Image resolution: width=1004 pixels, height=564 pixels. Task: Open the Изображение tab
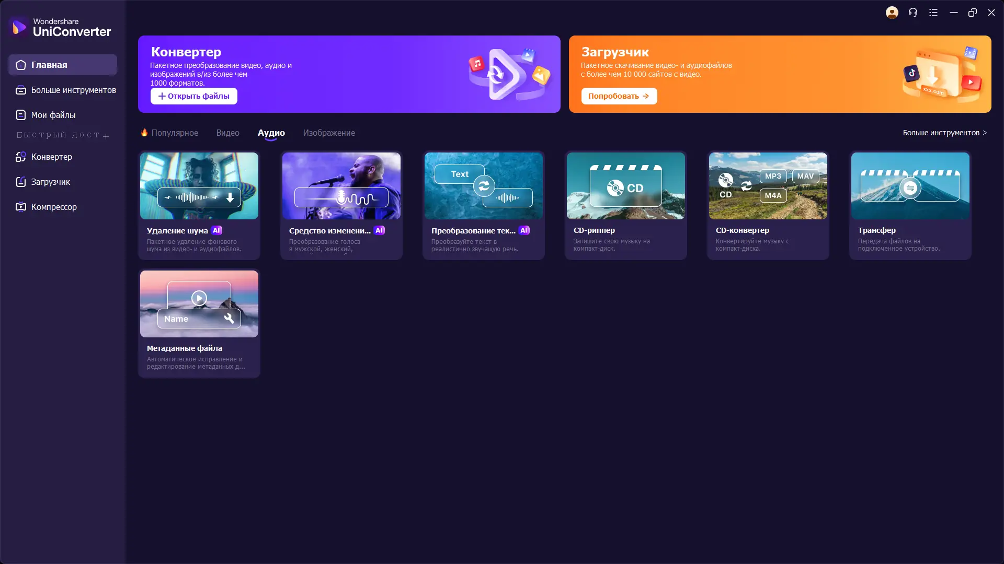(x=328, y=133)
